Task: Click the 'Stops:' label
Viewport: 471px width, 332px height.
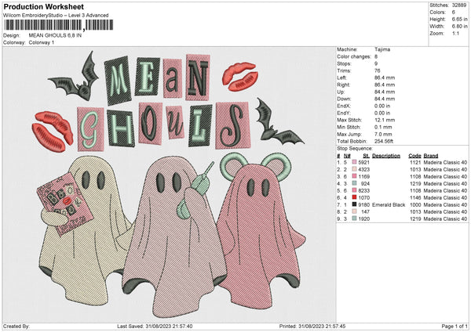Action: click(x=344, y=64)
